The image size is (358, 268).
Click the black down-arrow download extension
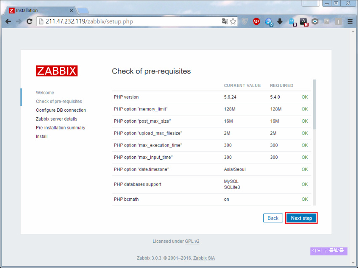pos(280,21)
